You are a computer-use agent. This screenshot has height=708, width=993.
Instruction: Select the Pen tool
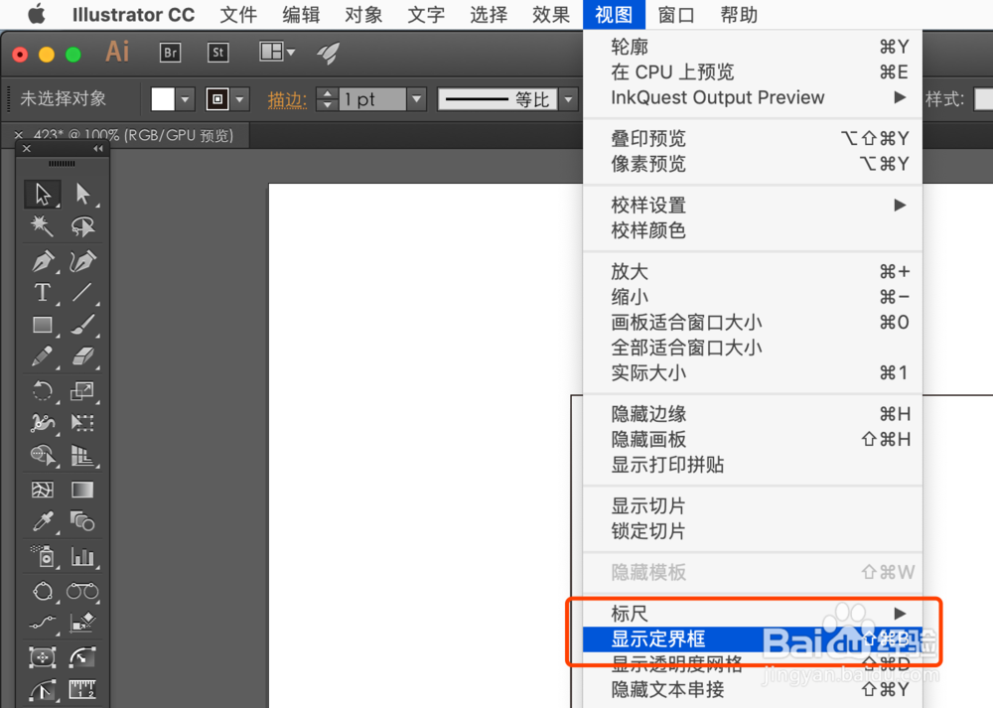tap(42, 260)
